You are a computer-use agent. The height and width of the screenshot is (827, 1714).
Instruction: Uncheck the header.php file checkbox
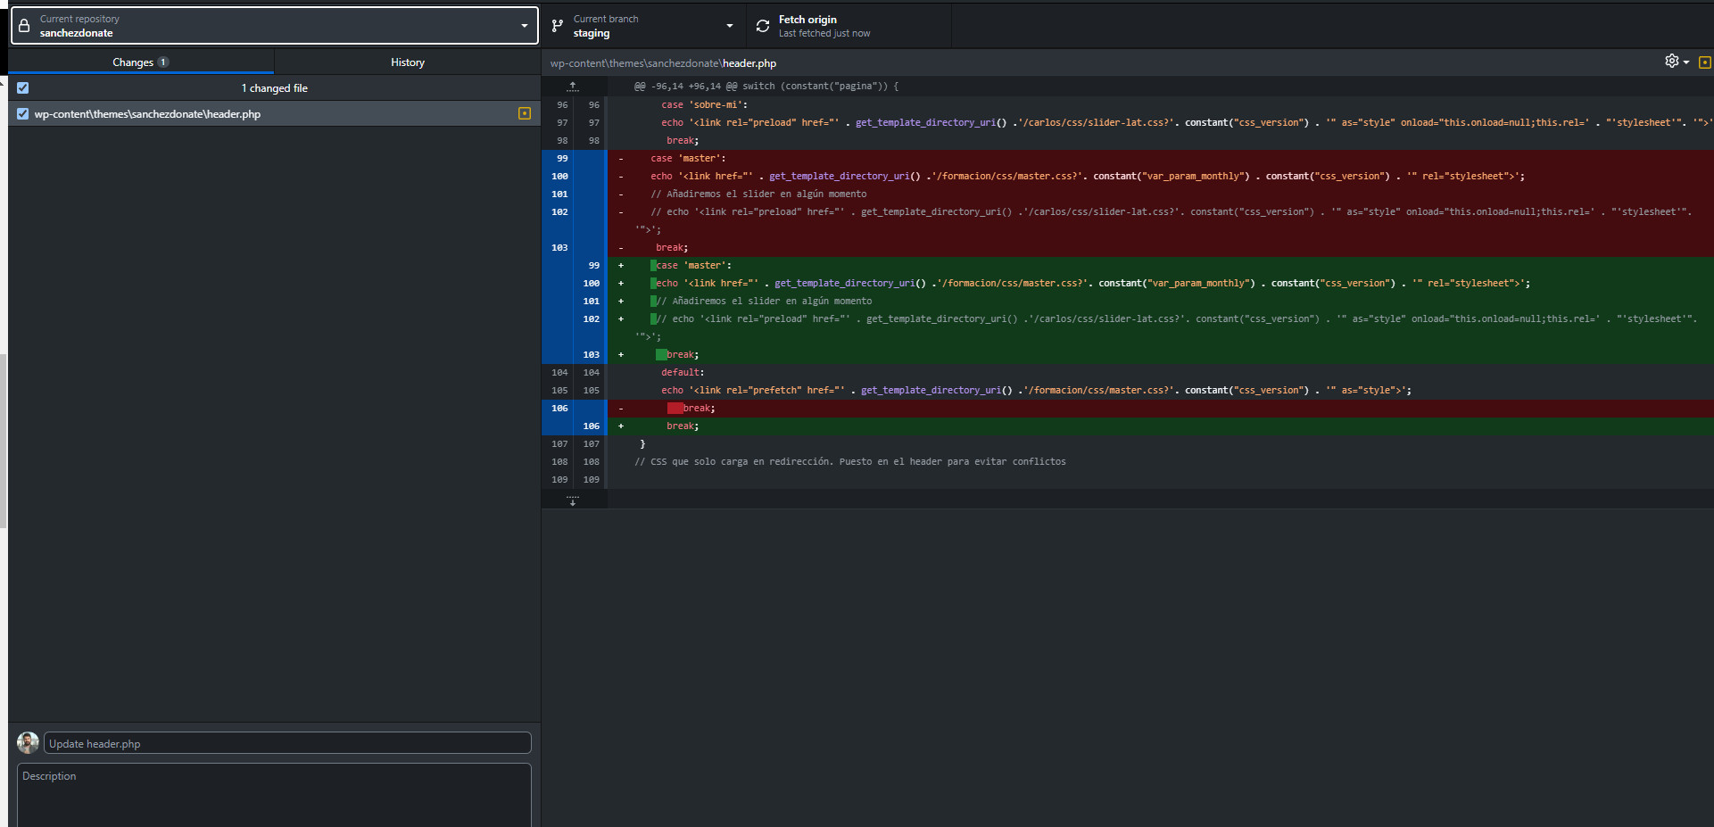[23, 113]
